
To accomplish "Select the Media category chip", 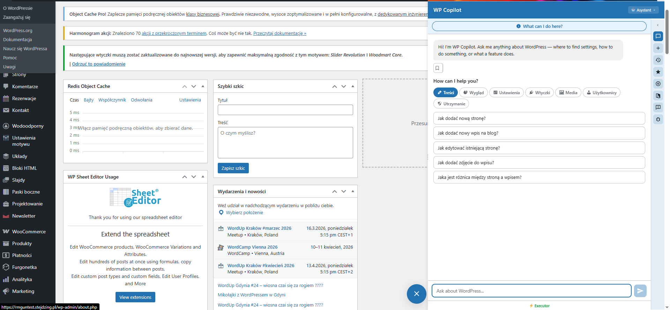I will coord(568,93).
